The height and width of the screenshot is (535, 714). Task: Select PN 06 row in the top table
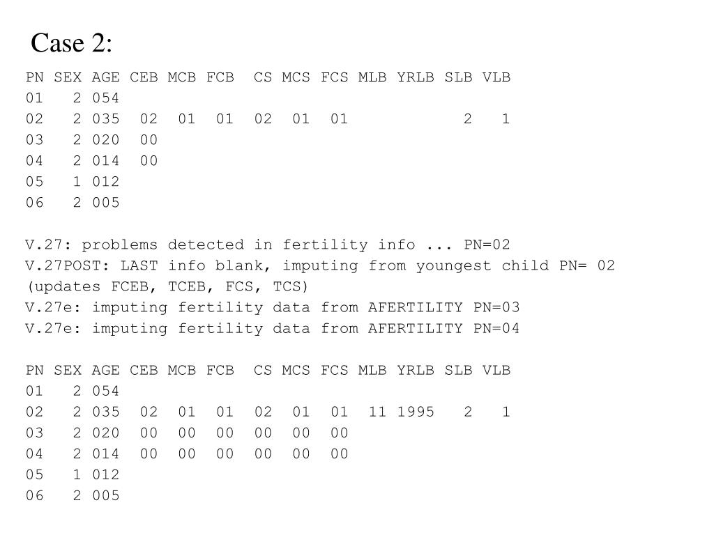(73, 203)
